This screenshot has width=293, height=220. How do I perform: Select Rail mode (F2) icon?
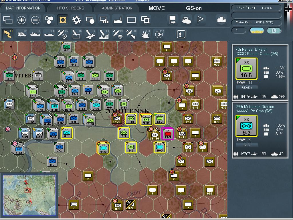click(22, 34)
